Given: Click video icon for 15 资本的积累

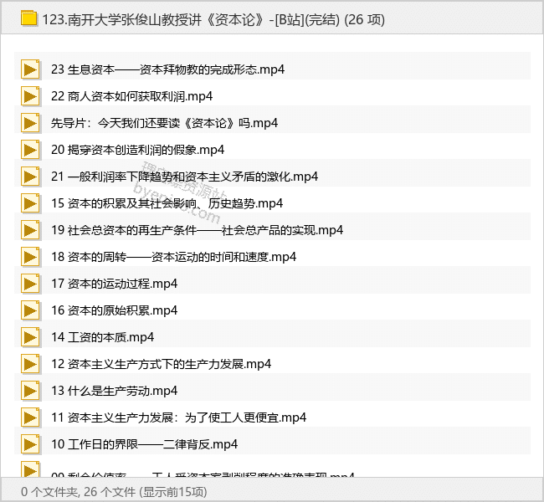Looking at the screenshot, I should tap(30, 203).
